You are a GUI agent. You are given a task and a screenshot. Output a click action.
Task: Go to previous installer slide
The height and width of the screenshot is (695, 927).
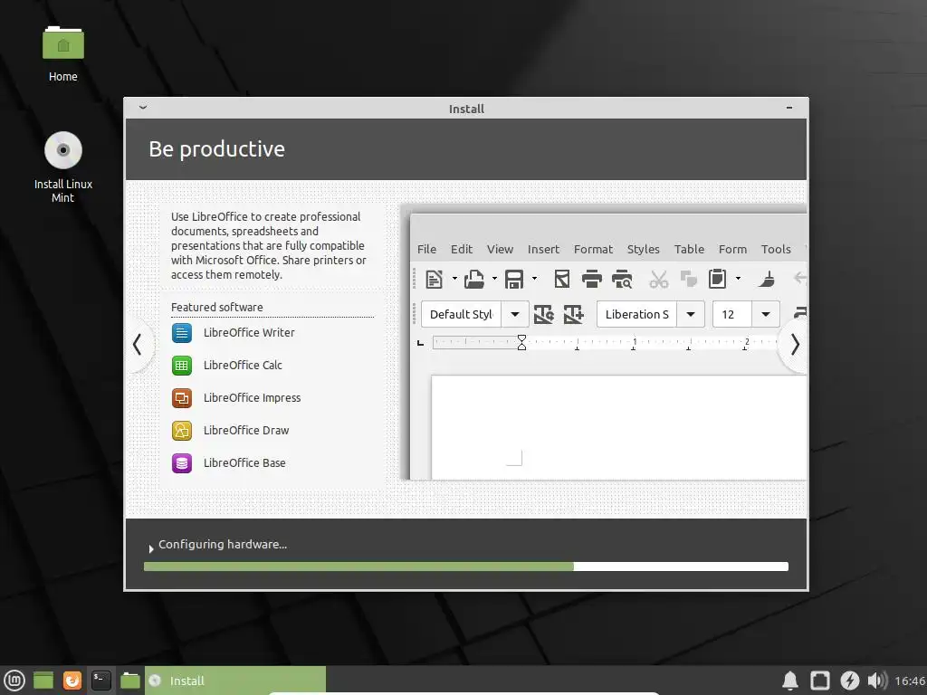click(x=138, y=345)
